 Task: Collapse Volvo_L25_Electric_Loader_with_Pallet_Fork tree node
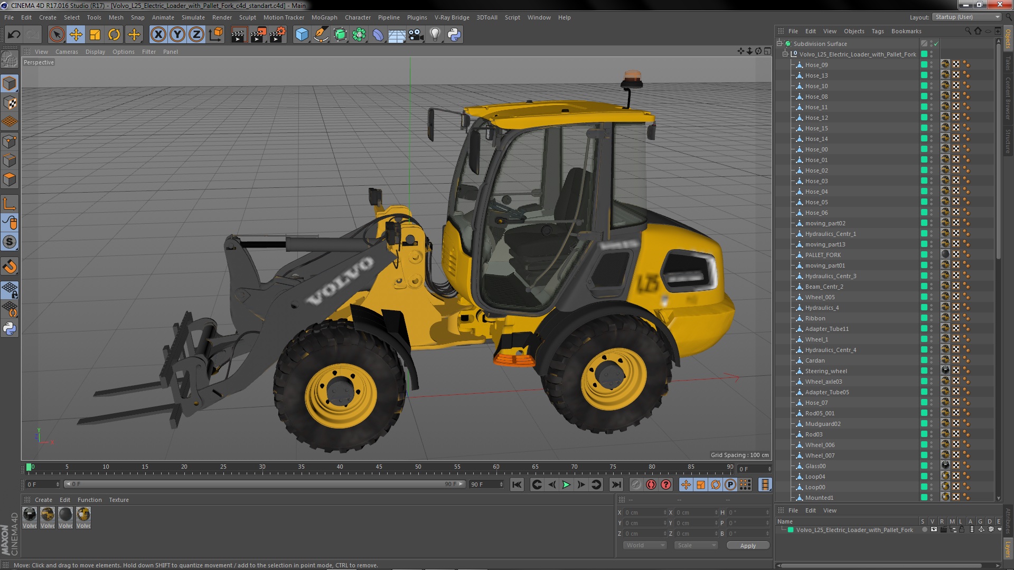[x=785, y=54]
